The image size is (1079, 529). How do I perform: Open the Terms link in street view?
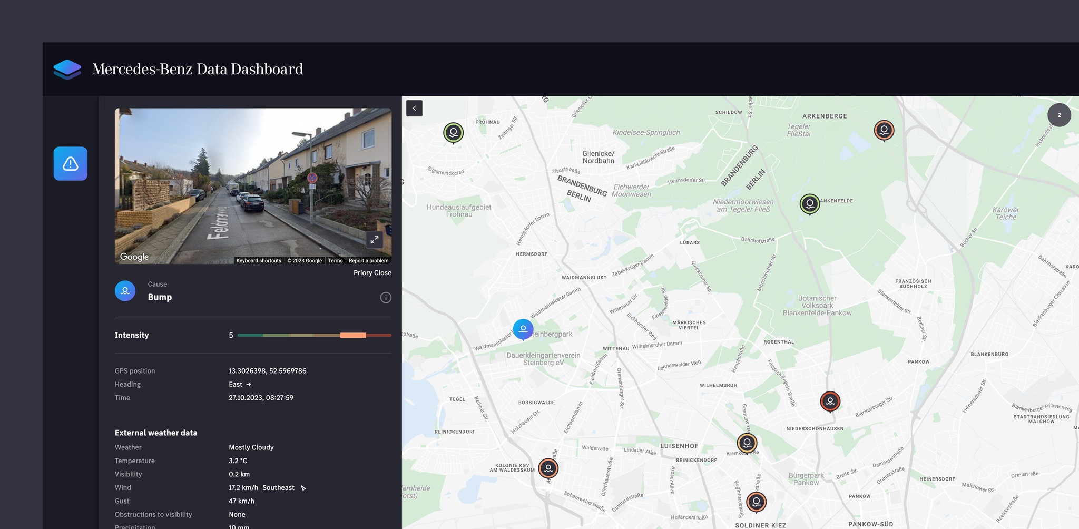[335, 261]
